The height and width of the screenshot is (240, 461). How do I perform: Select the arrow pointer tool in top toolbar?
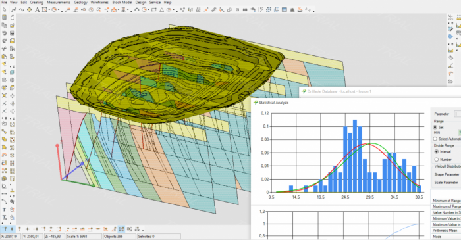point(4,10)
